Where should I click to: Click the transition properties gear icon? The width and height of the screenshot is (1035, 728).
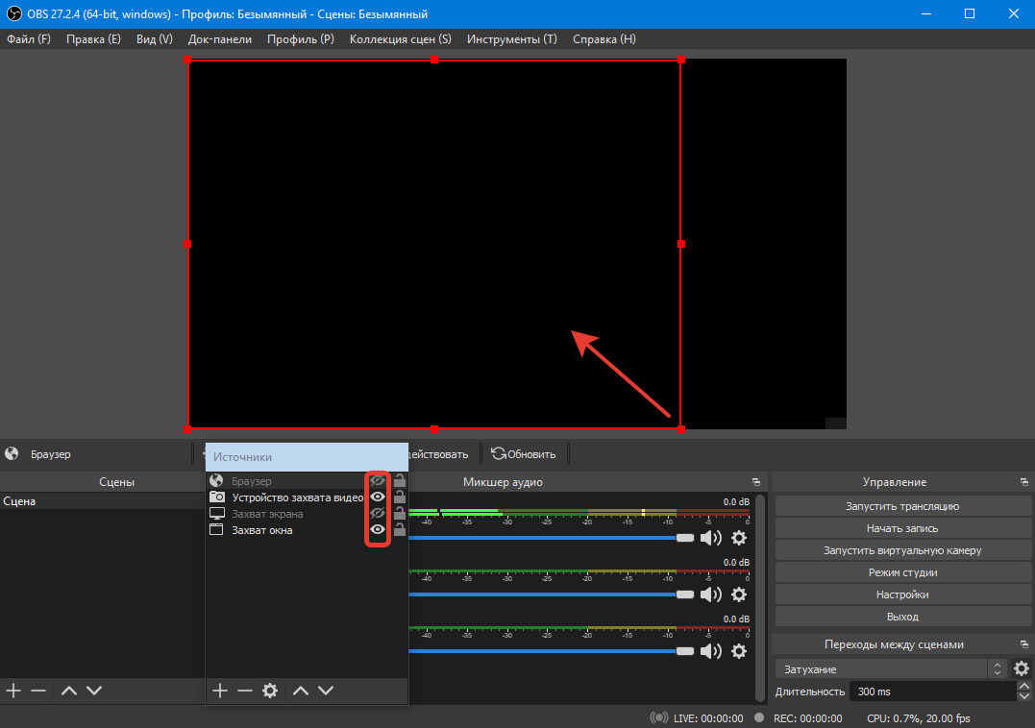[1022, 668]
